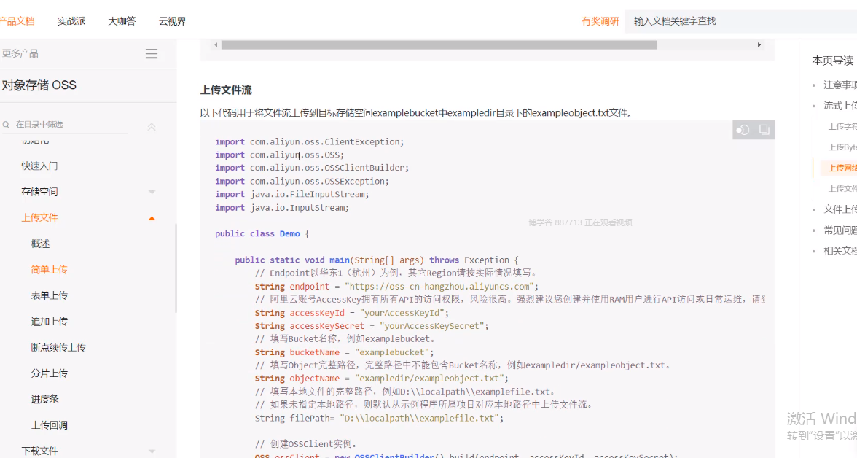This screenshot has width=857, height=458.
Task: Click 'import java.io.InputStream' line
Action: (282, 208)
